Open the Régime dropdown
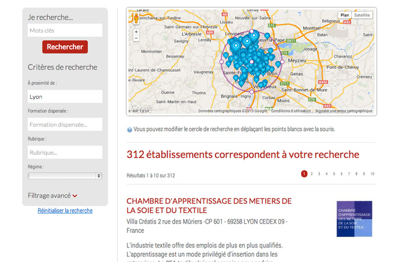This screenshot has width=402, height=262. coord(65,175)
